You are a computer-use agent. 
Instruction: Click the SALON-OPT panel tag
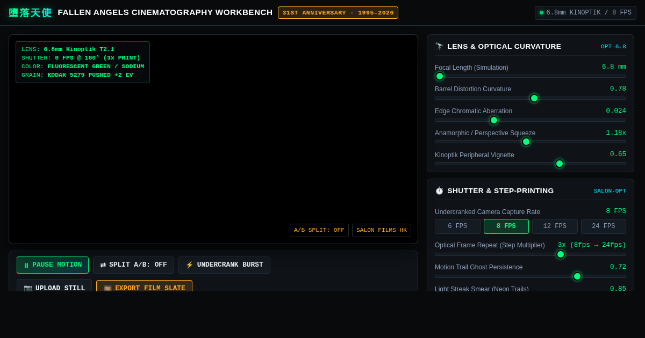point(610,191)
